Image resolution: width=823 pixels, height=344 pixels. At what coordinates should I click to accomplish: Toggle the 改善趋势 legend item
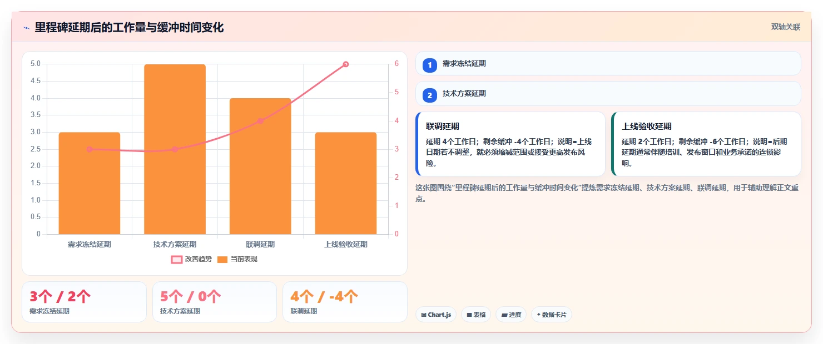click(191, 259)
